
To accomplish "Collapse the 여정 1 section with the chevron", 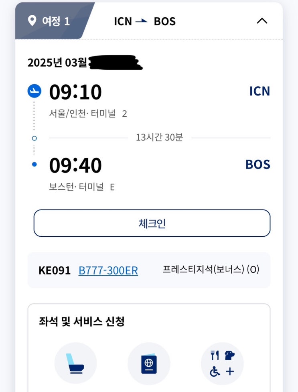I will pos(262,21).
